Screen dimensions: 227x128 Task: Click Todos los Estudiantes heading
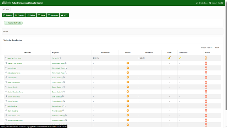(x=13, y=40)
